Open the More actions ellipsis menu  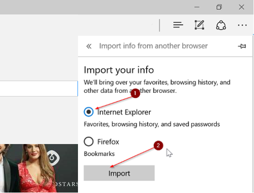pyautogui.click(x=242, y=25)
